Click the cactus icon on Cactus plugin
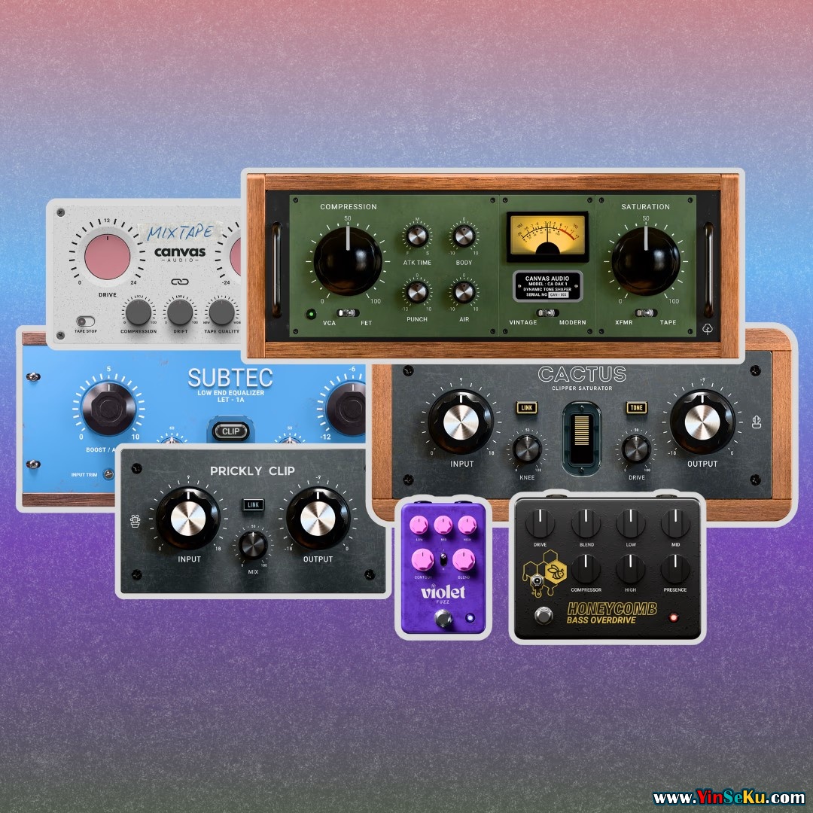The width and height of the screenshot is (813, 813). point(756,422)
